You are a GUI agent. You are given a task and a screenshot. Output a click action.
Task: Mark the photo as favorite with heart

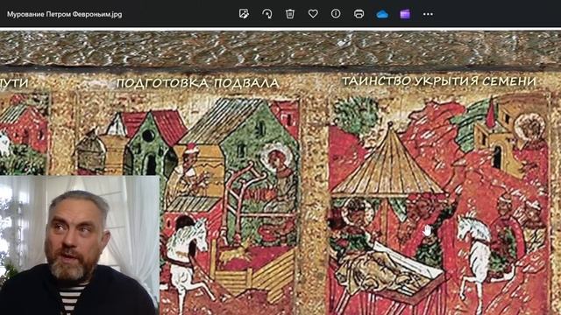coord(313,14)
